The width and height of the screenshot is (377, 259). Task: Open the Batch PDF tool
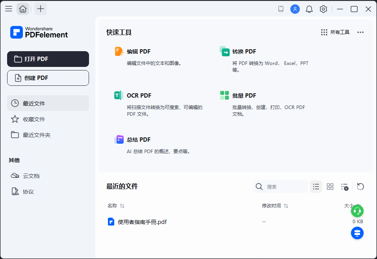pos(244,96)
